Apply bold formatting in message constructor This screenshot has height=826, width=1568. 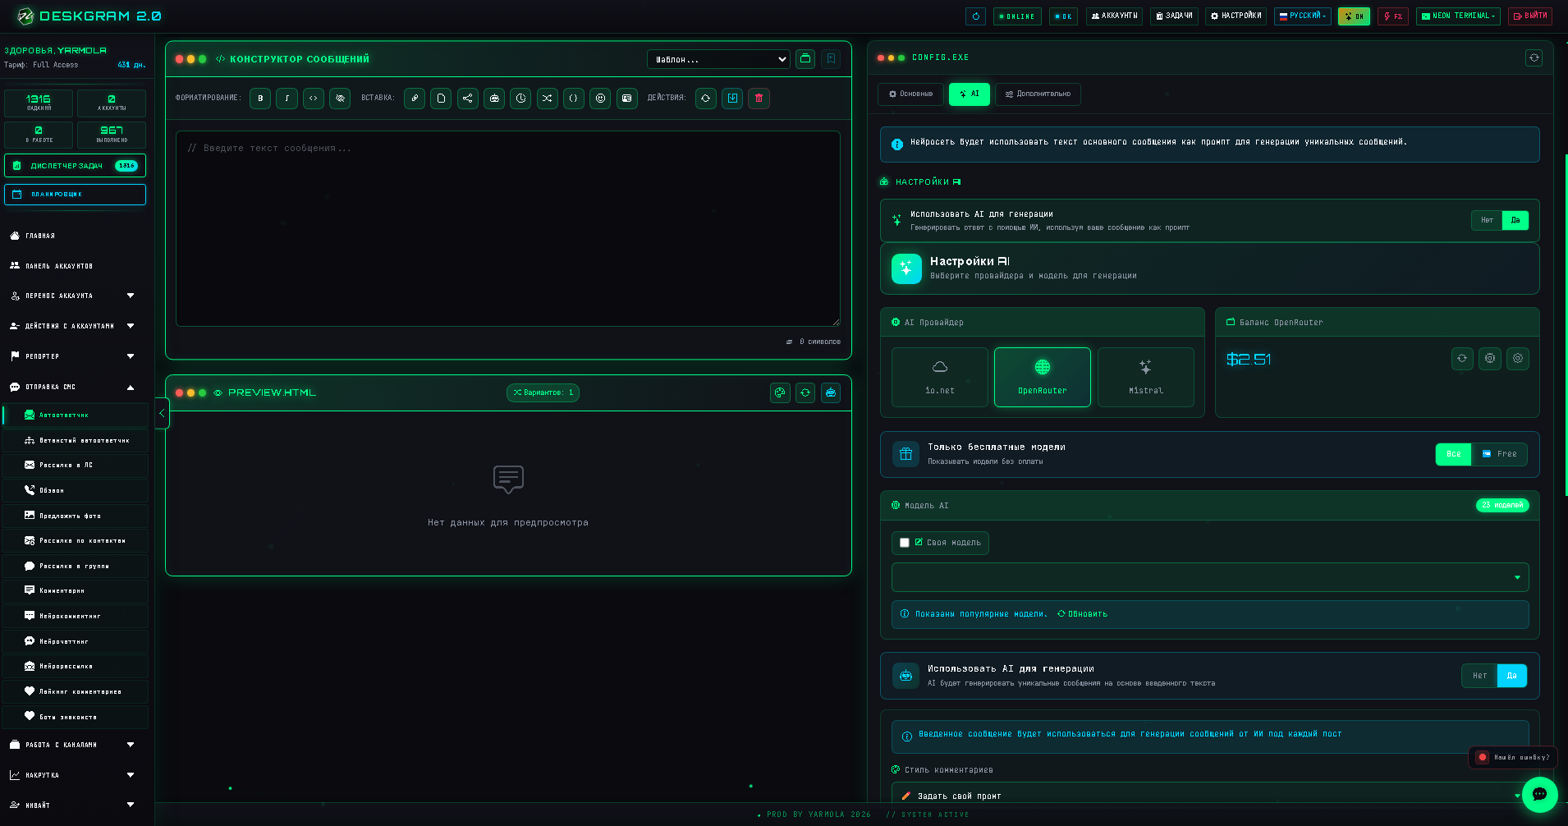click(x=260, y=99)
